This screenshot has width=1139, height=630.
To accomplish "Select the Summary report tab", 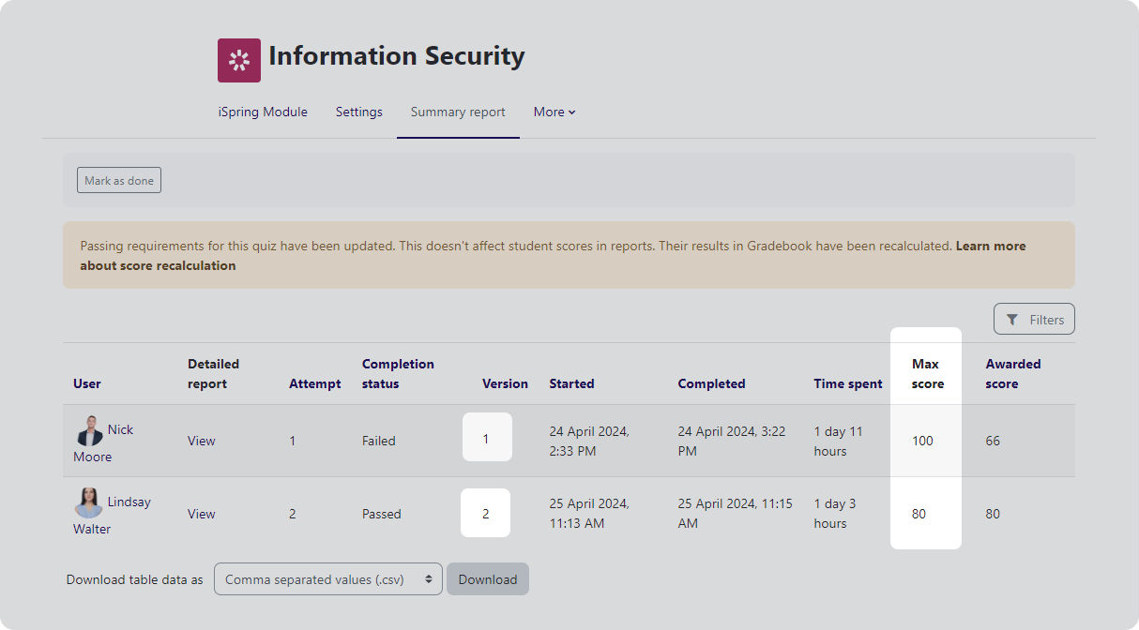I will coord(458,112).
